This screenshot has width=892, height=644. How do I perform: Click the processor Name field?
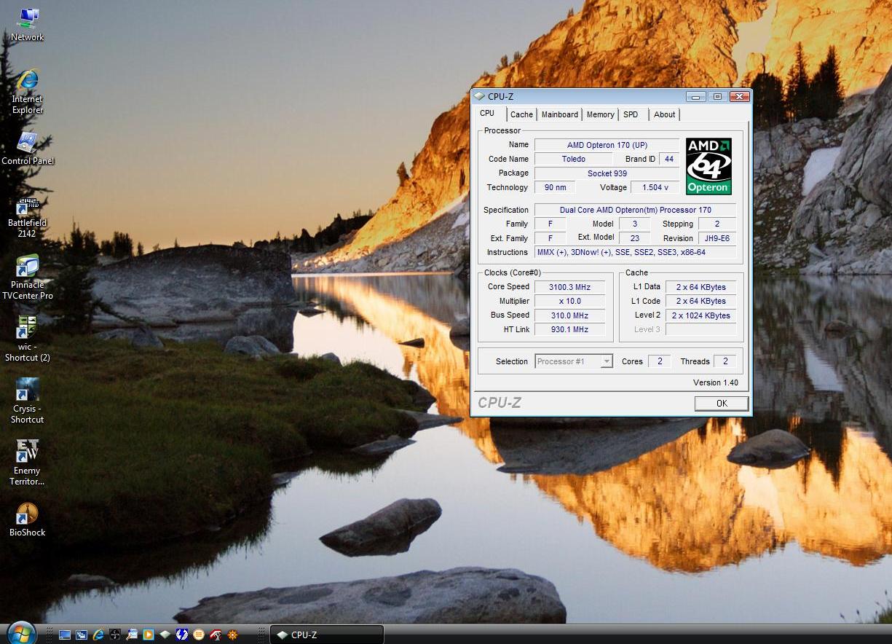point(607,145)
